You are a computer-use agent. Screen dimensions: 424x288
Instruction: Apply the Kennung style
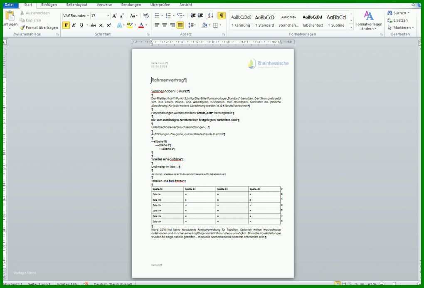[241, 21]
